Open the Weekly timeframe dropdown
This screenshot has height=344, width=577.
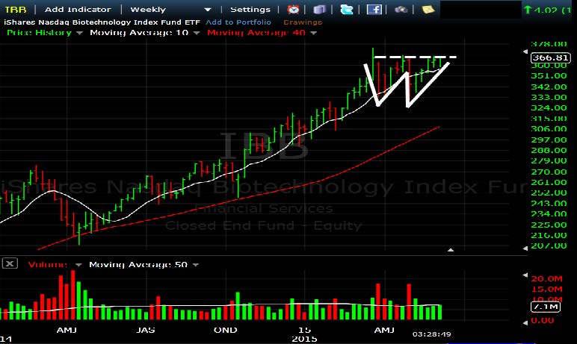170,10
